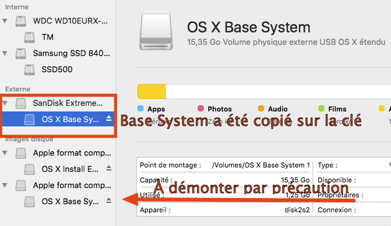
Task: Collapse the WDC WD10EURX disclosure triangle
Action: pos(5,21)
